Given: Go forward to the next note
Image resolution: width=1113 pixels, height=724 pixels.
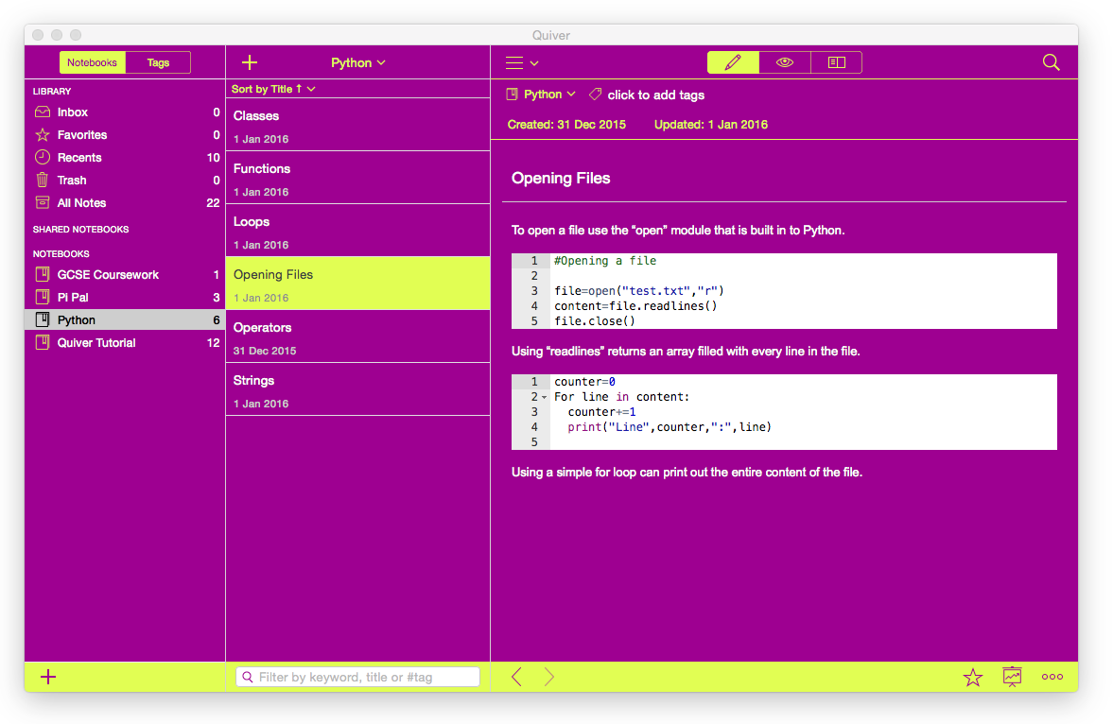Looking at the screenshot, I should (548, 677).
